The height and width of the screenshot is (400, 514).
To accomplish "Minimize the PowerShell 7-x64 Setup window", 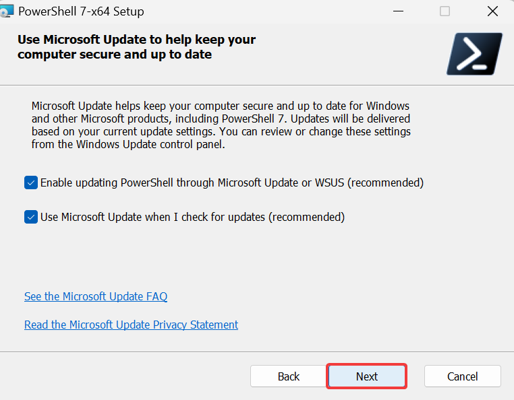I will click(398, 11).
